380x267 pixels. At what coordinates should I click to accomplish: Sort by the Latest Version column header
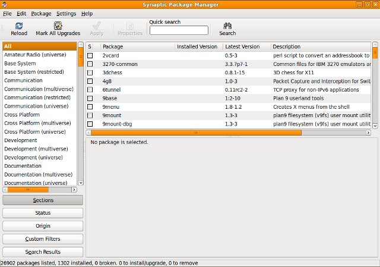(246, 46)
